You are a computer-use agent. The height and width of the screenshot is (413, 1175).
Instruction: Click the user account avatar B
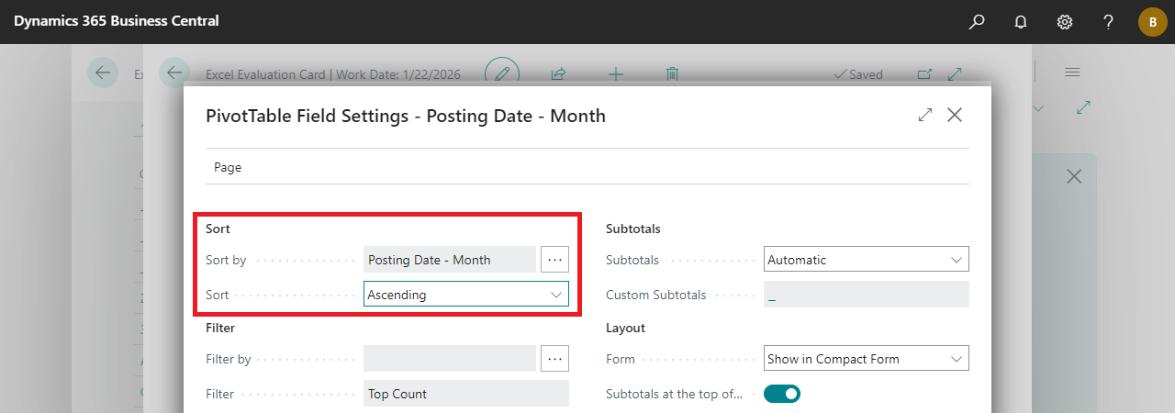click(1152, 22)
